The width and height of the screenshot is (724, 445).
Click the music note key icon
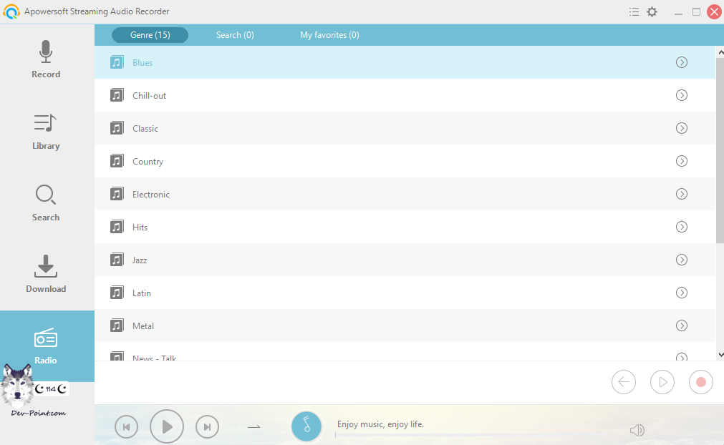tap(307, 426)
